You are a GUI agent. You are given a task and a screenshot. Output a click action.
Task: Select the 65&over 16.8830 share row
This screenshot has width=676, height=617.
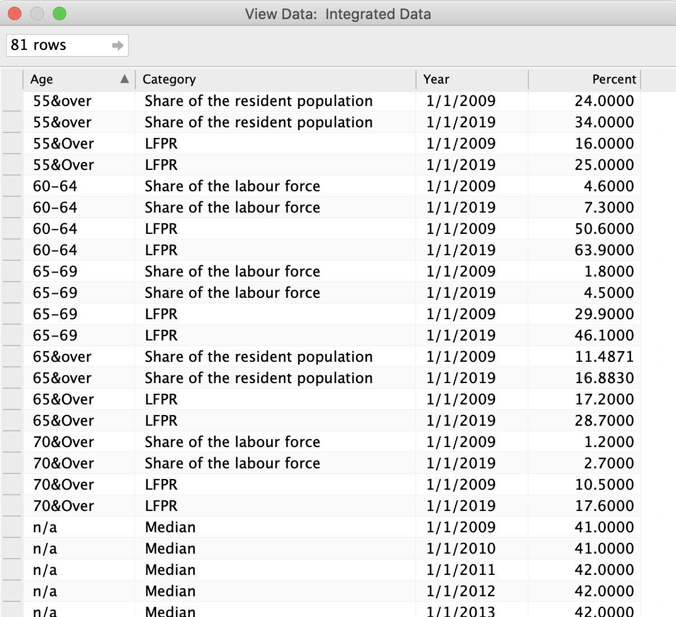point(225,377)
